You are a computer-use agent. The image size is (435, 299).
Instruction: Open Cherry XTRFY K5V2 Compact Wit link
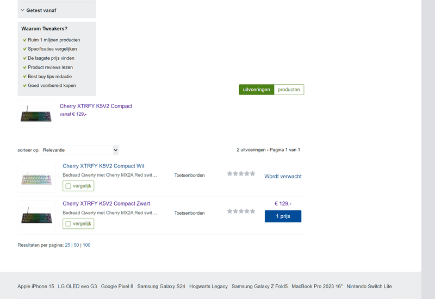click(x=103, y=166)
